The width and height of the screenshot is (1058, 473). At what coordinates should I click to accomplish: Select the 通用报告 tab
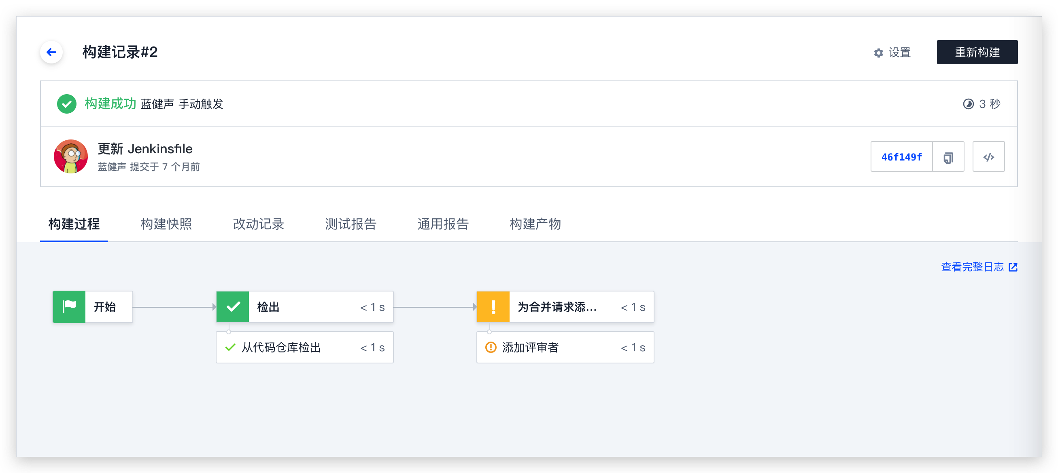(443, 224)
